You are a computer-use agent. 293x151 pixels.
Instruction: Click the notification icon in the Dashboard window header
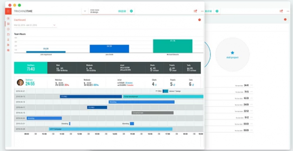pyautogui.click(x=195, y=11)
